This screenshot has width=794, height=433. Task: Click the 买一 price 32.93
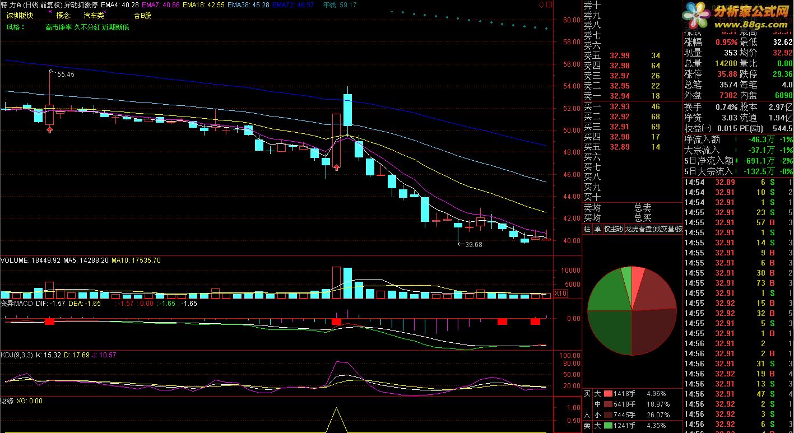[620, 106]
